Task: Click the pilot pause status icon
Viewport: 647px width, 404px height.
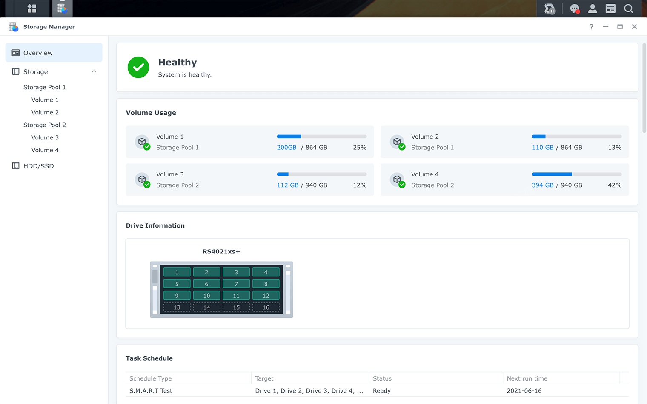Action: (x=549, y=9)
